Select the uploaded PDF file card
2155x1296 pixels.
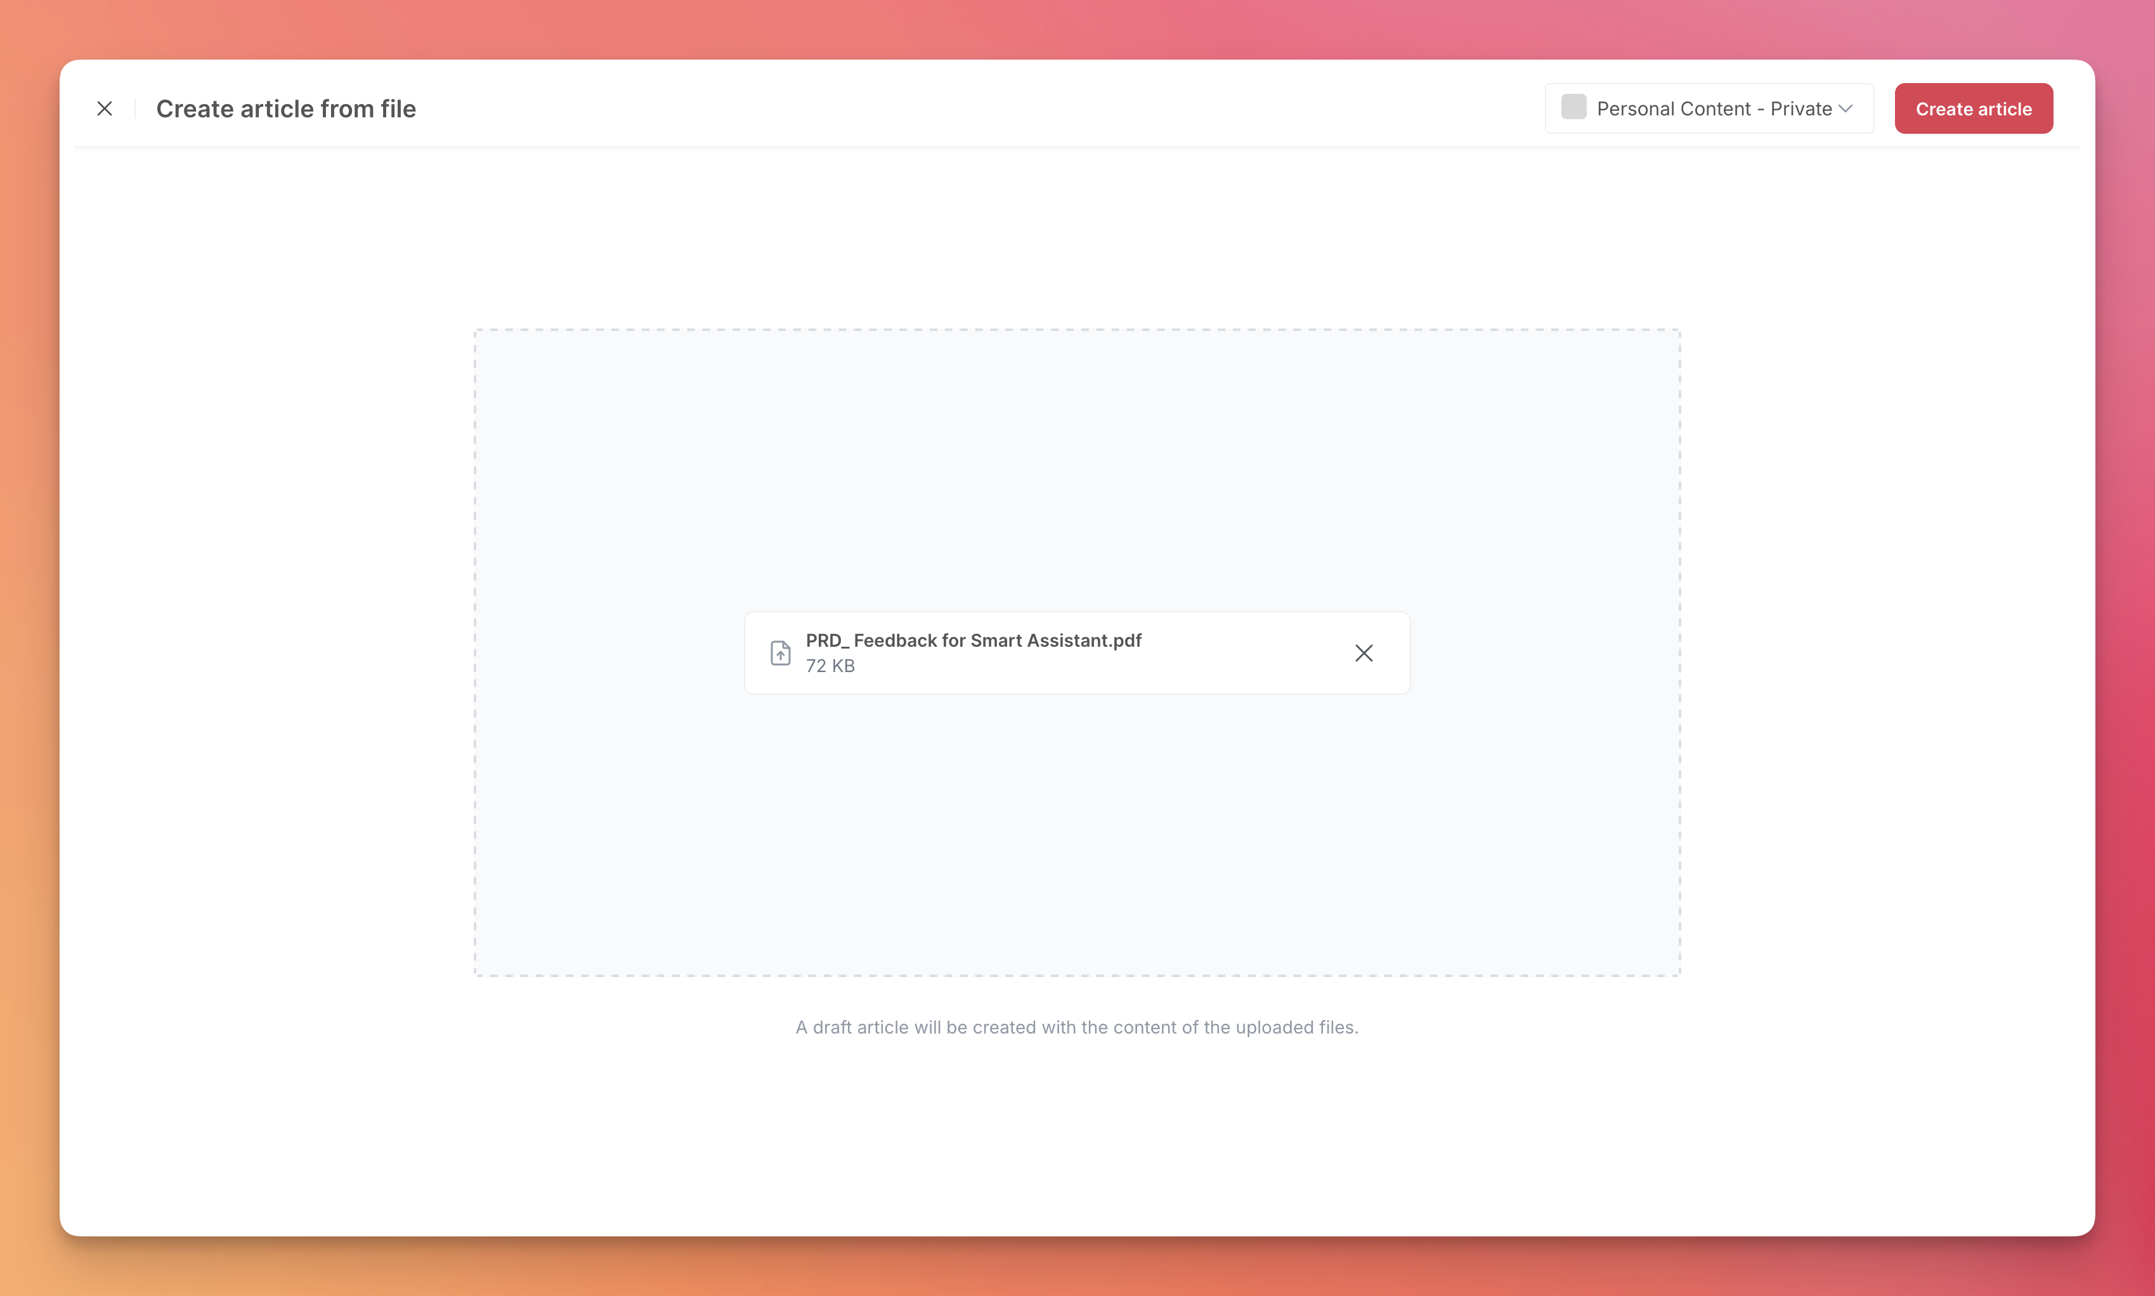coord(1077,653)
